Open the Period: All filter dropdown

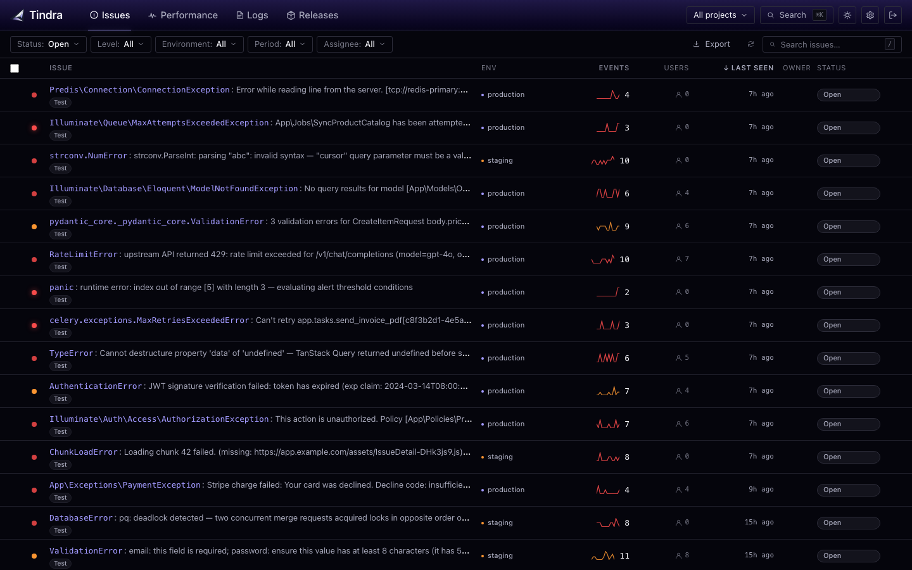point(280,44)
